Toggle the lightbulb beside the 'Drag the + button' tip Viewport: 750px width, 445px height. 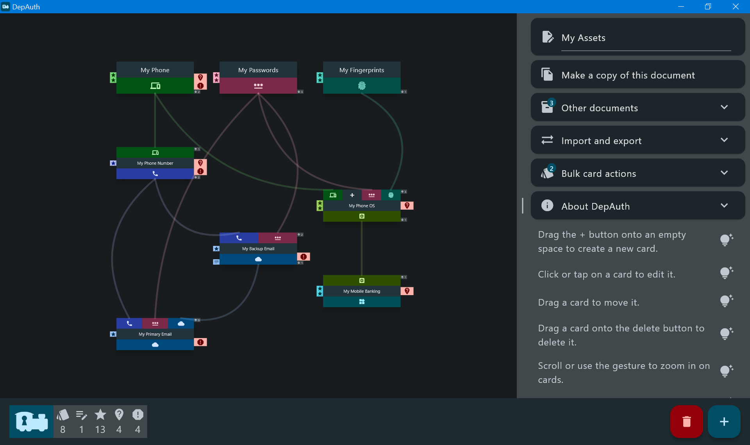[726, 240]
